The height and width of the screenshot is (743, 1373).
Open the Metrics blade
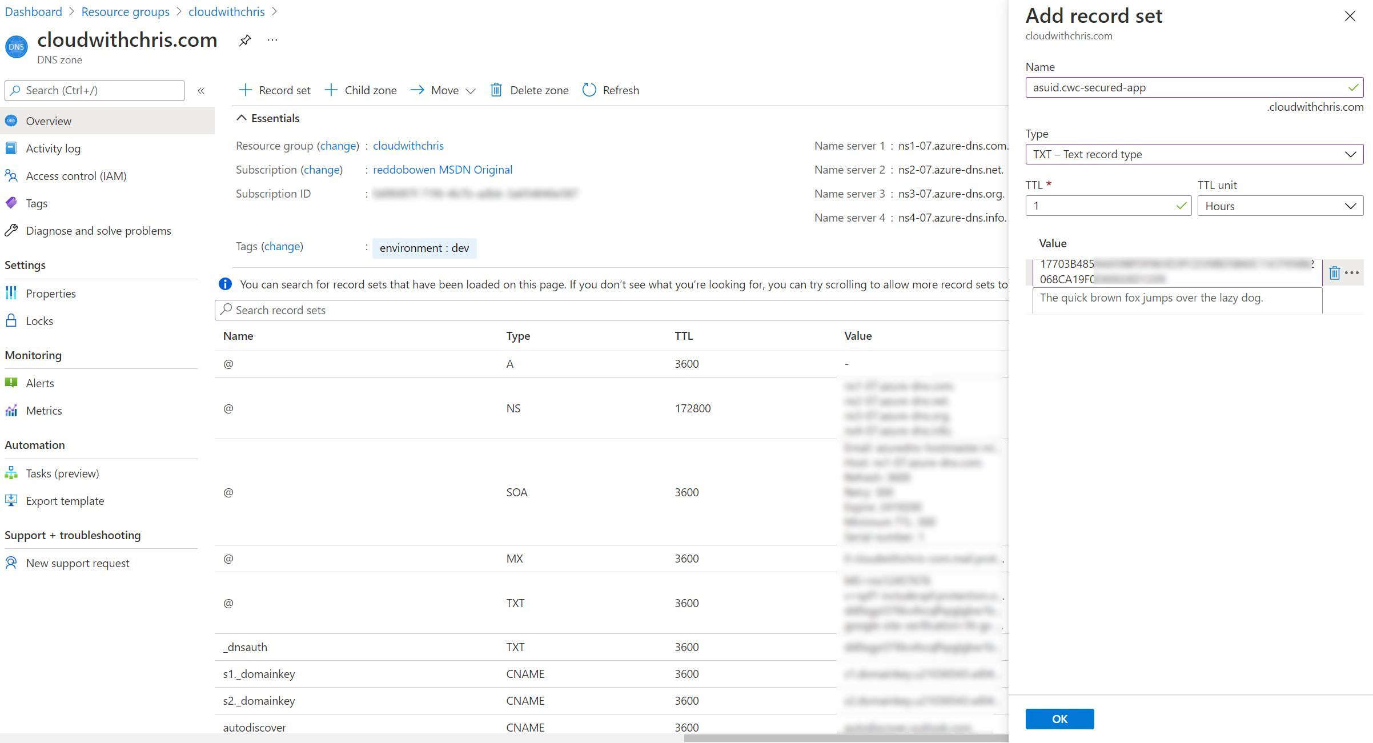44,410
